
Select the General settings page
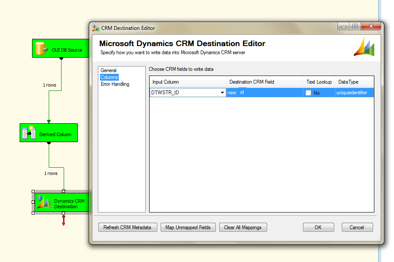click(x=109, y=70)
